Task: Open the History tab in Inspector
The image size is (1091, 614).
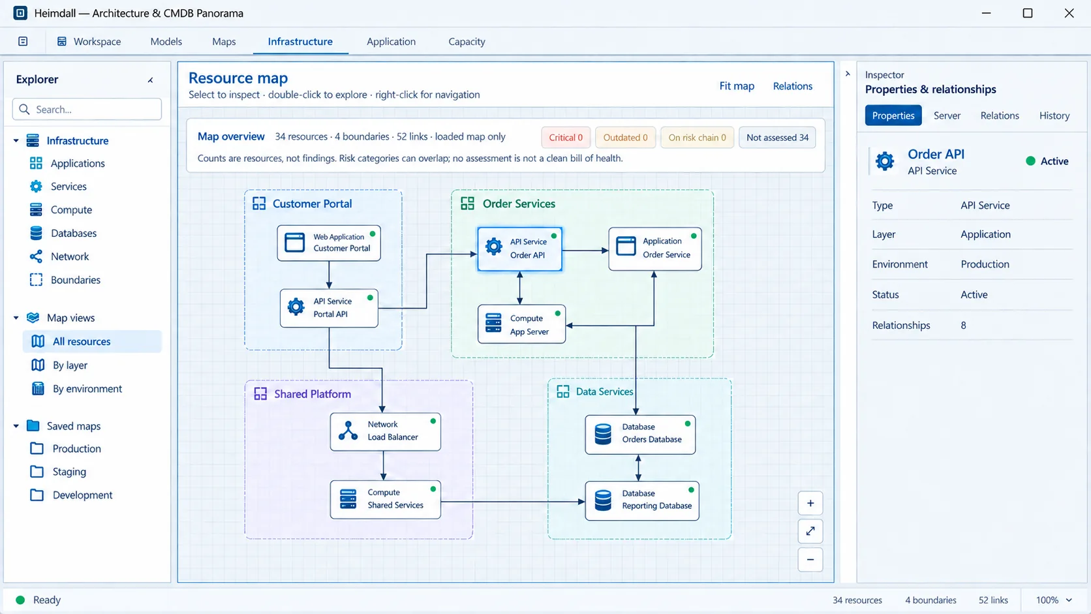Action: 1054,115
